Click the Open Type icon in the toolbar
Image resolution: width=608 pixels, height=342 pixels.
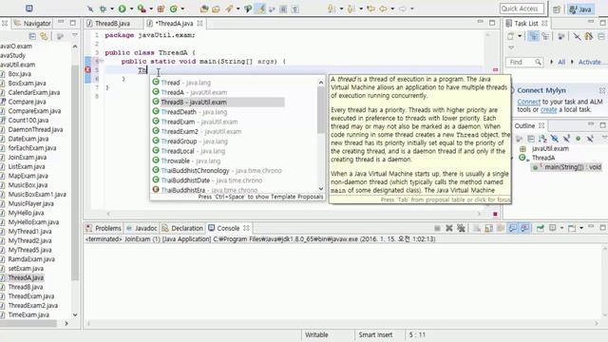pyautogui.click(x=204, y=9)
